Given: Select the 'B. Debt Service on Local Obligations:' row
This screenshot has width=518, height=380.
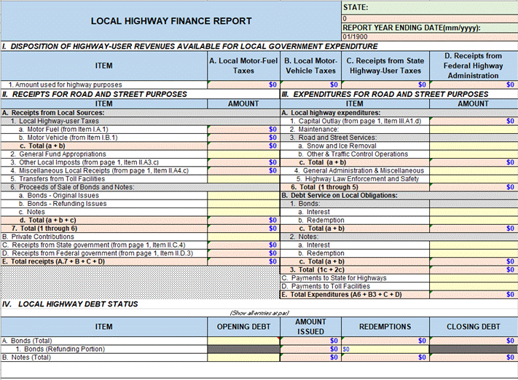Looking at the screenshot, I should point(399,195).
